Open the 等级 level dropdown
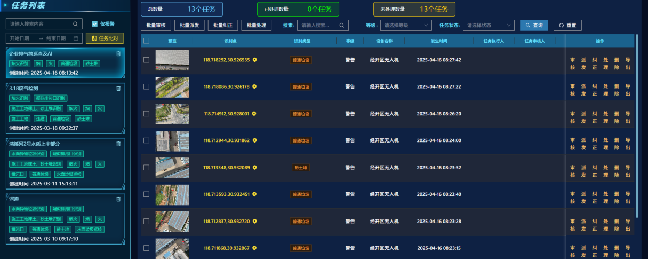Viewport: 648px width, 260px height. [x=405, y=25]
